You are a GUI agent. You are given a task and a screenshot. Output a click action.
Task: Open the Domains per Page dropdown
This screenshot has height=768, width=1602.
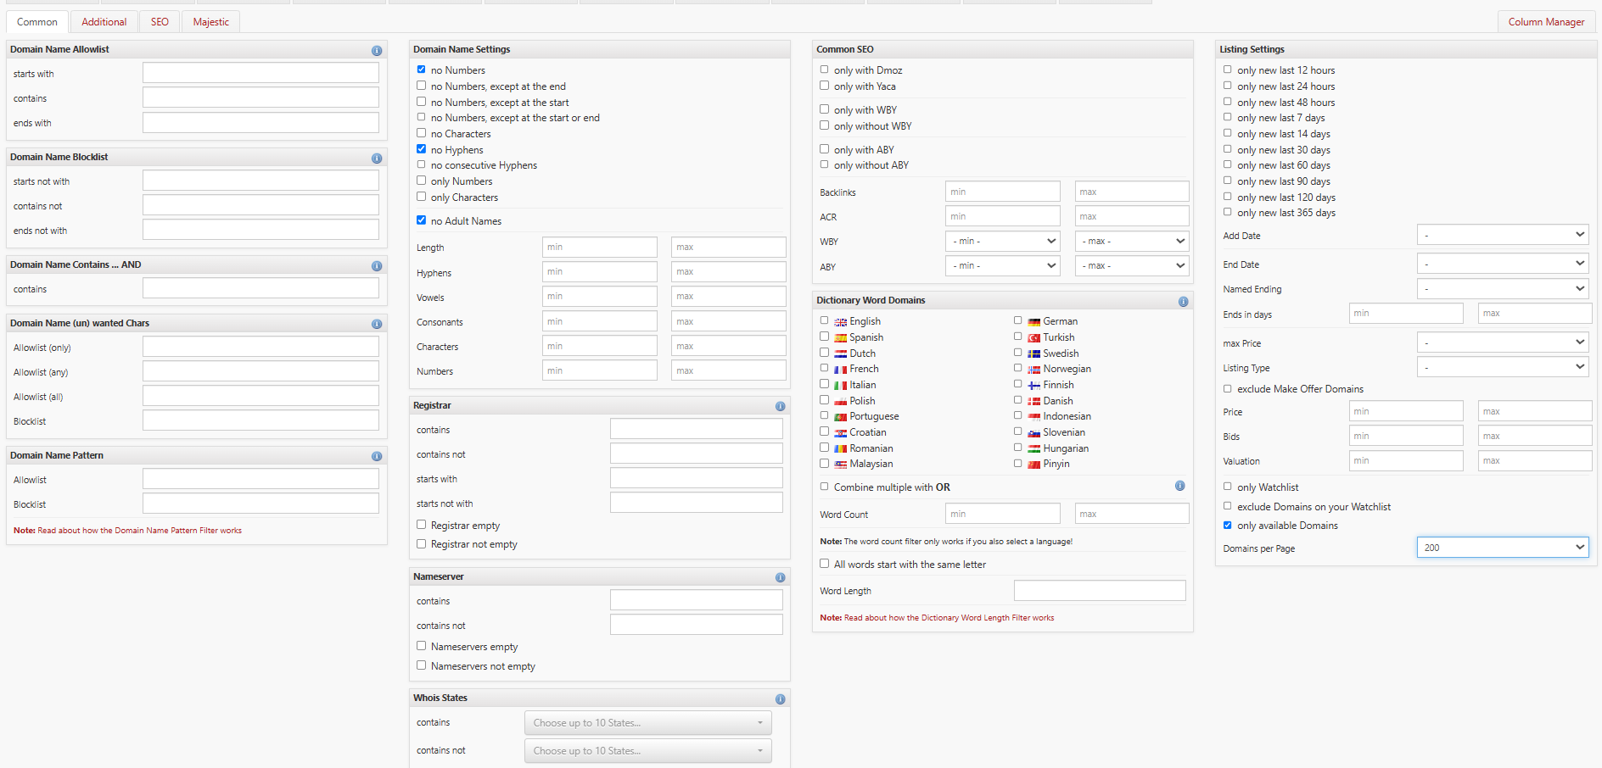(x=1502, y=548)
